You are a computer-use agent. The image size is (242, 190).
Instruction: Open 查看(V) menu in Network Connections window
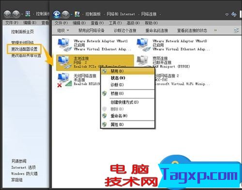(97, 23)
